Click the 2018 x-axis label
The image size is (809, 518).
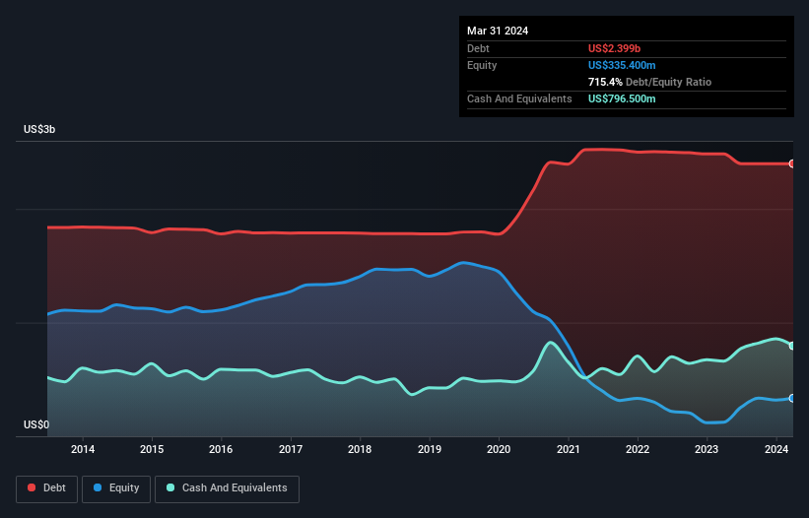[x=360, y=449]
